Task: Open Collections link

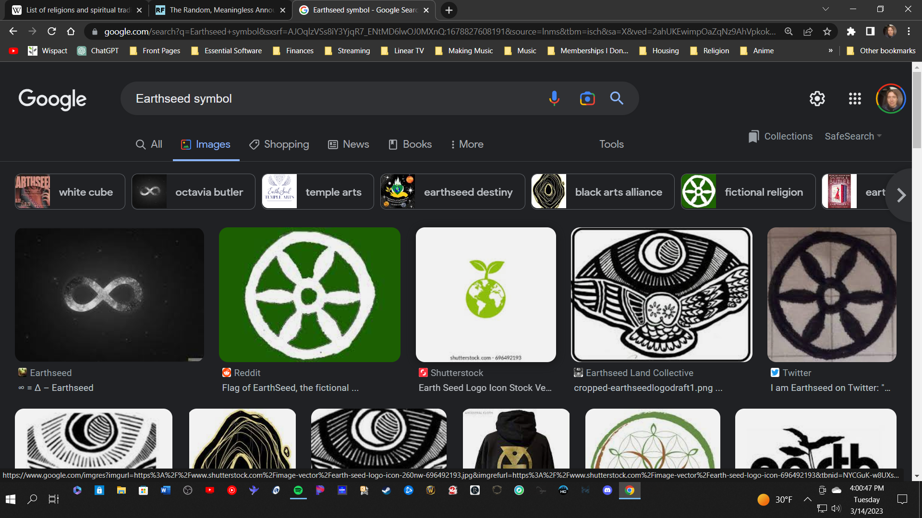Action: 780,136
